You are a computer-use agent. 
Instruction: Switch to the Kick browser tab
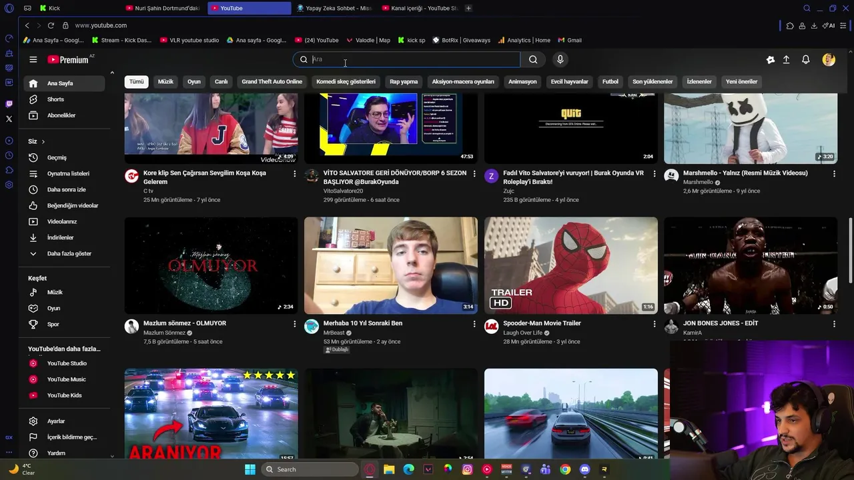pyautogui.click(x=77, y=8)
